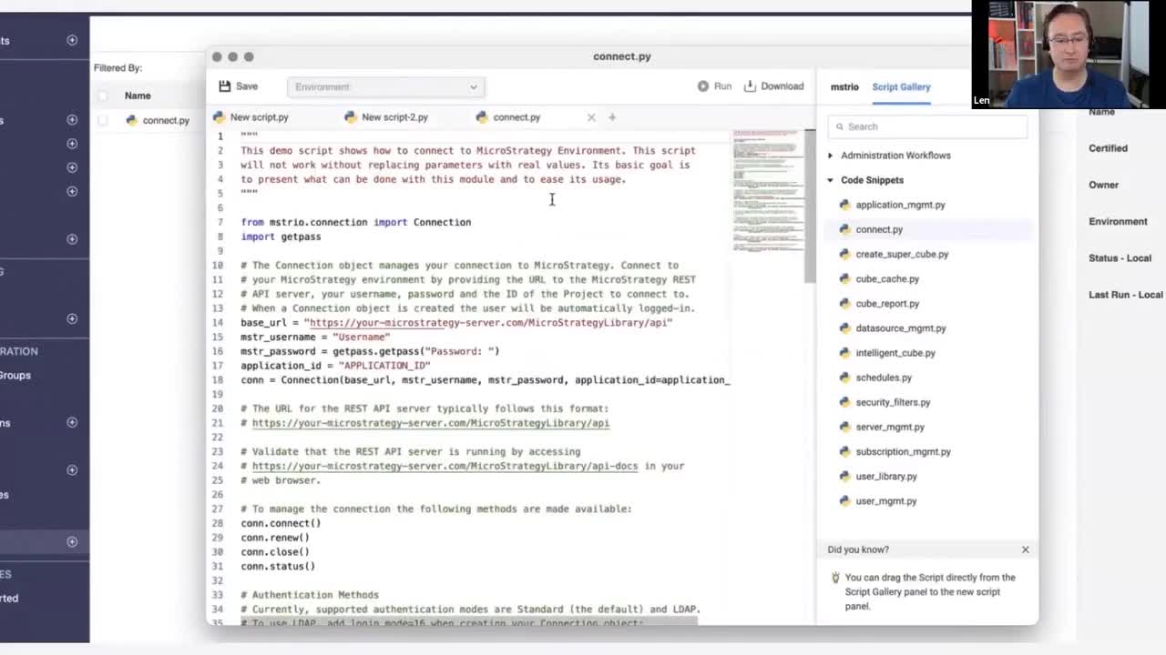Click the editor vertical scrollbar
The width and height of the screenshot is (1166, 655).
pyautogui.click(x=810, y=206)
